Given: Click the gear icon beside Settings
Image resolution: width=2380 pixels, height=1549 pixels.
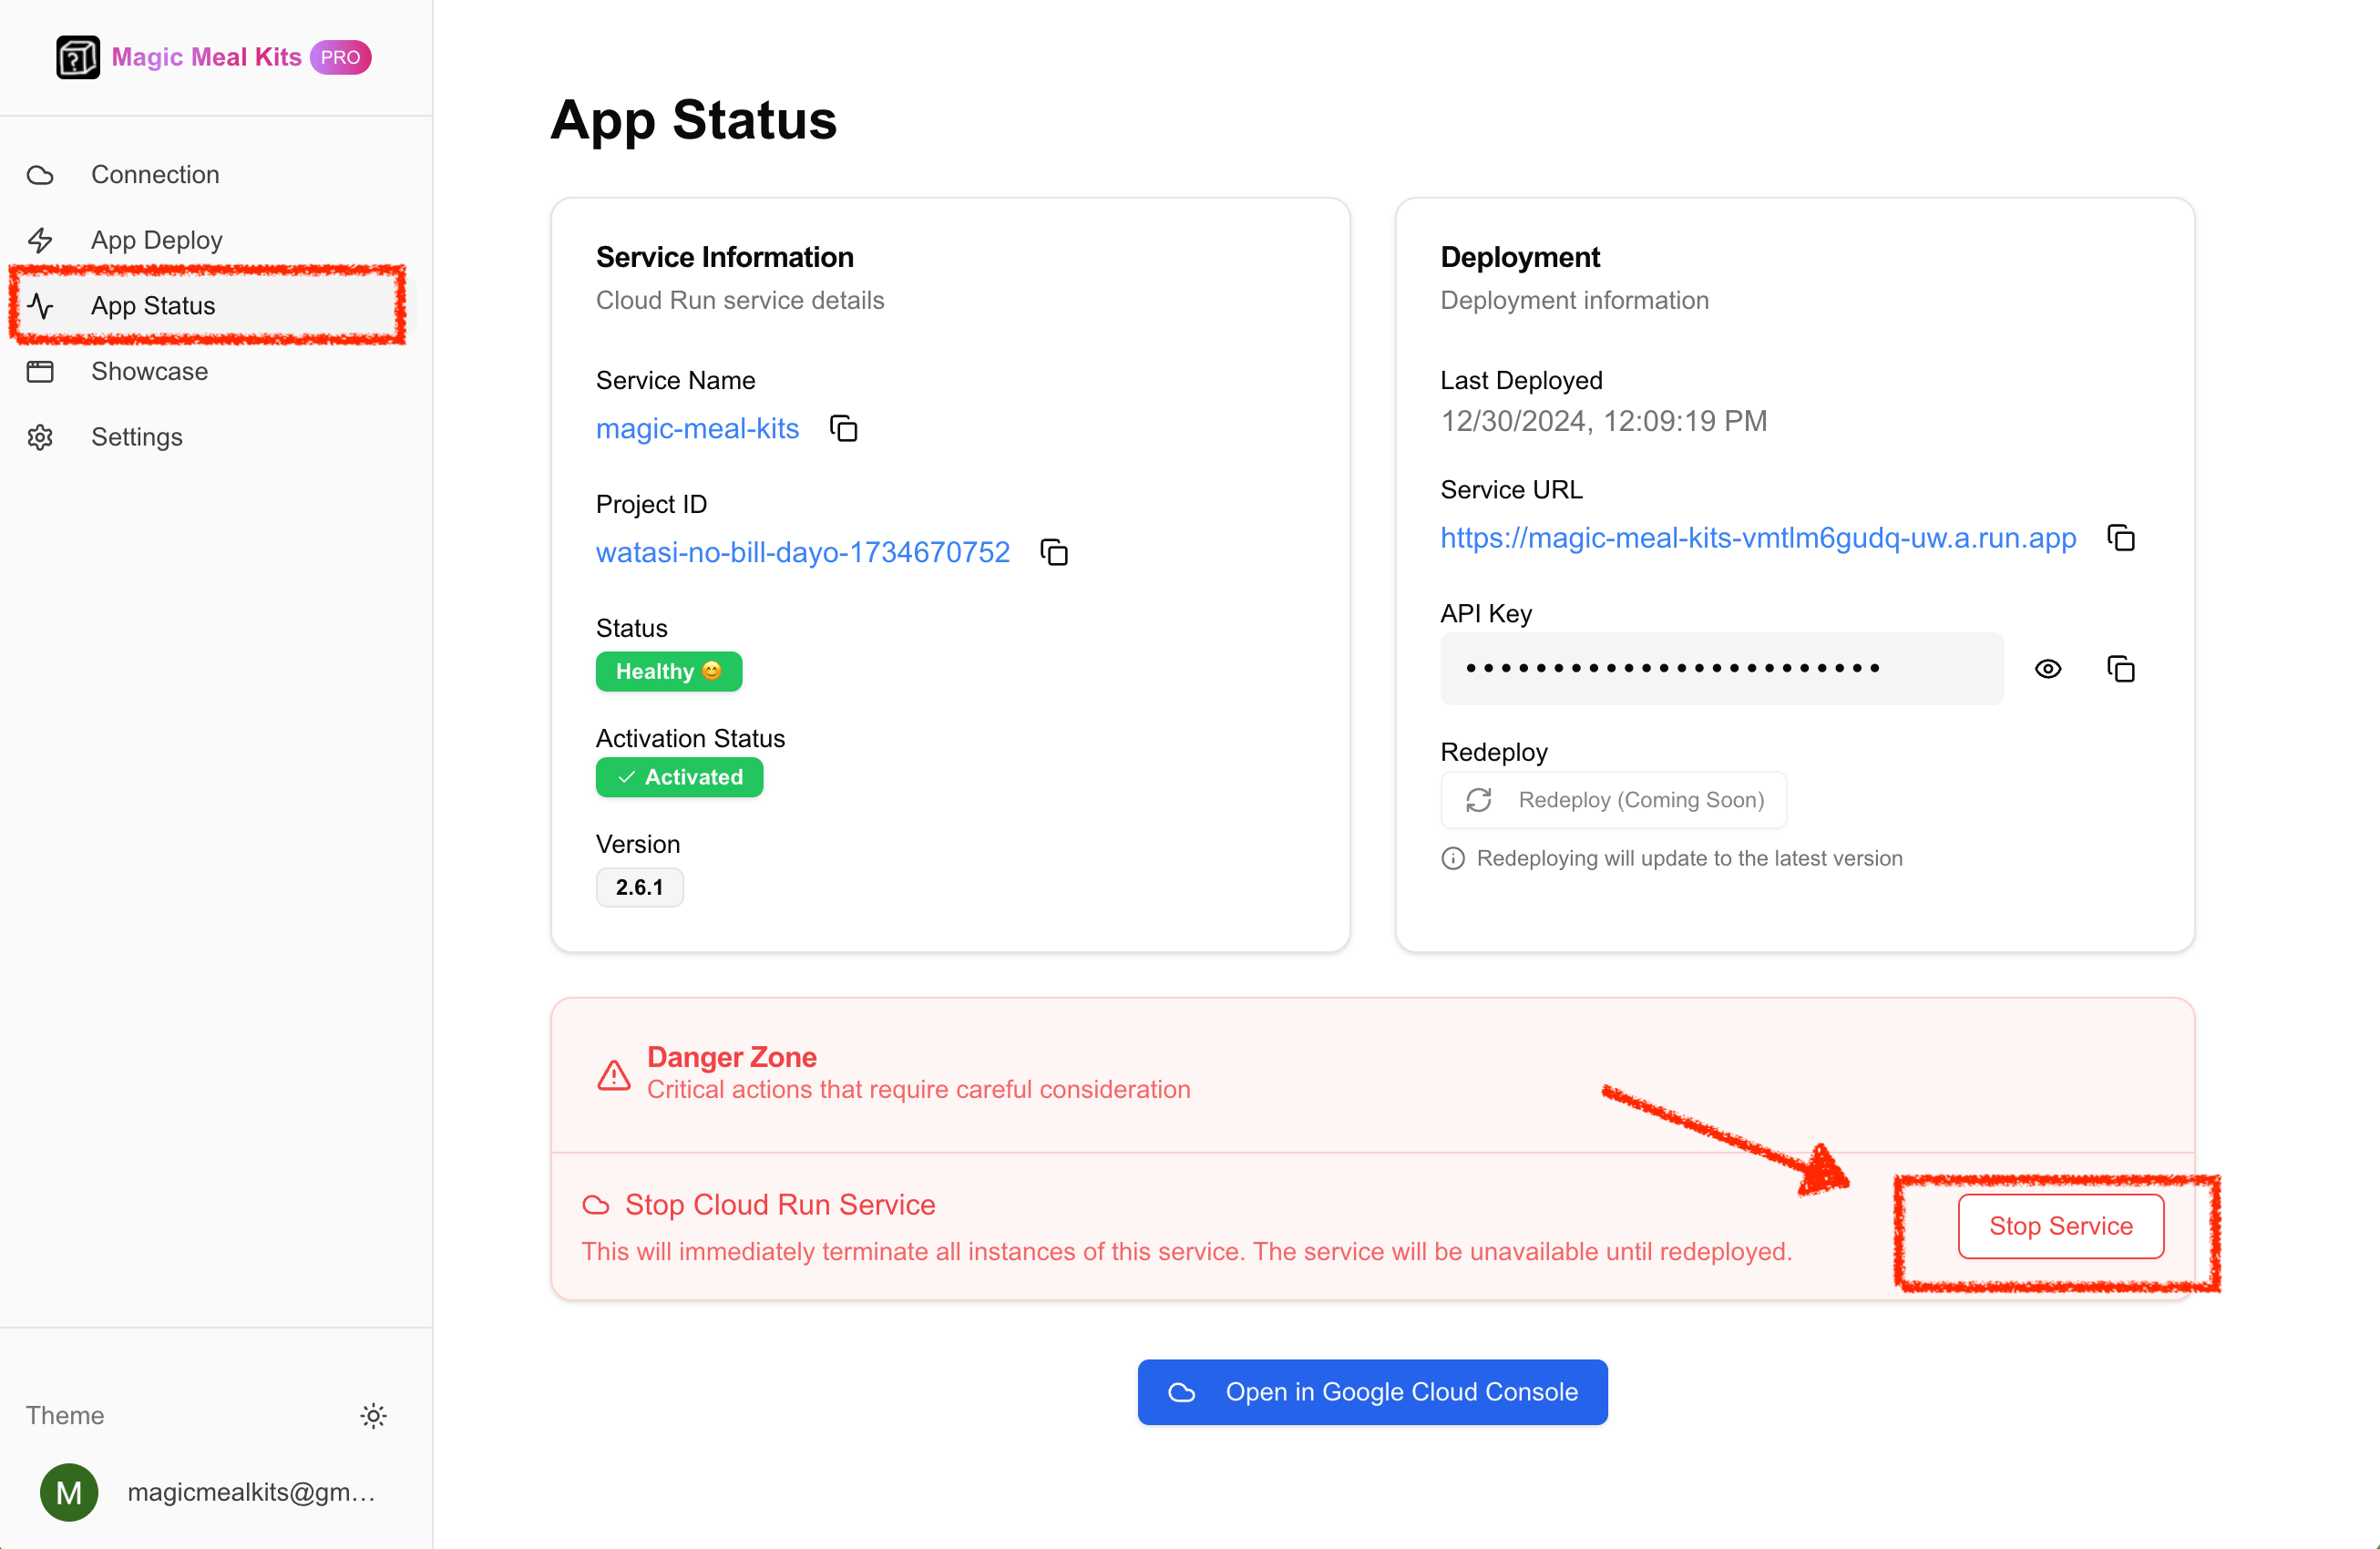Looking at the screenshot, I should point(40,437).
